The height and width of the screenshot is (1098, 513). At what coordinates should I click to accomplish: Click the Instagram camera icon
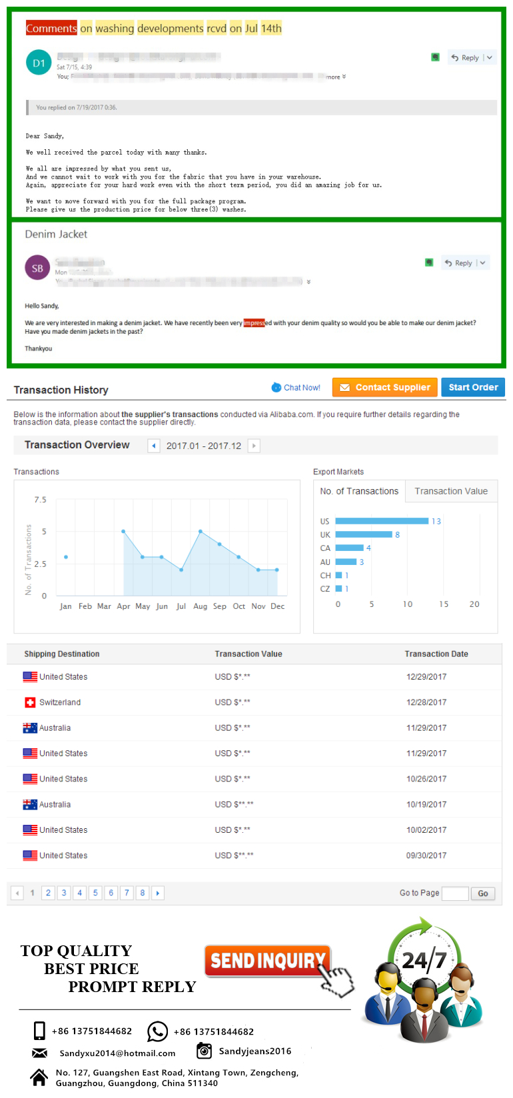[204, 1051]
